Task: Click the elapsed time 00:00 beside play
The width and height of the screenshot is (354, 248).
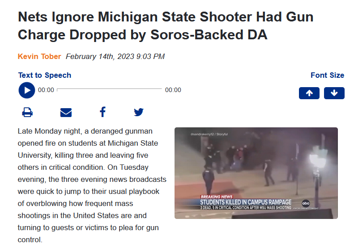Action: coord(46,90)
